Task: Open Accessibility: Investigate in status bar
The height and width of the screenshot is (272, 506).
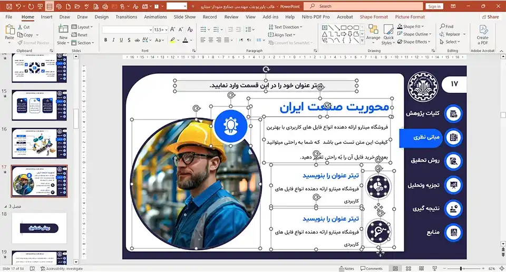Action: [x=62, y=268]
